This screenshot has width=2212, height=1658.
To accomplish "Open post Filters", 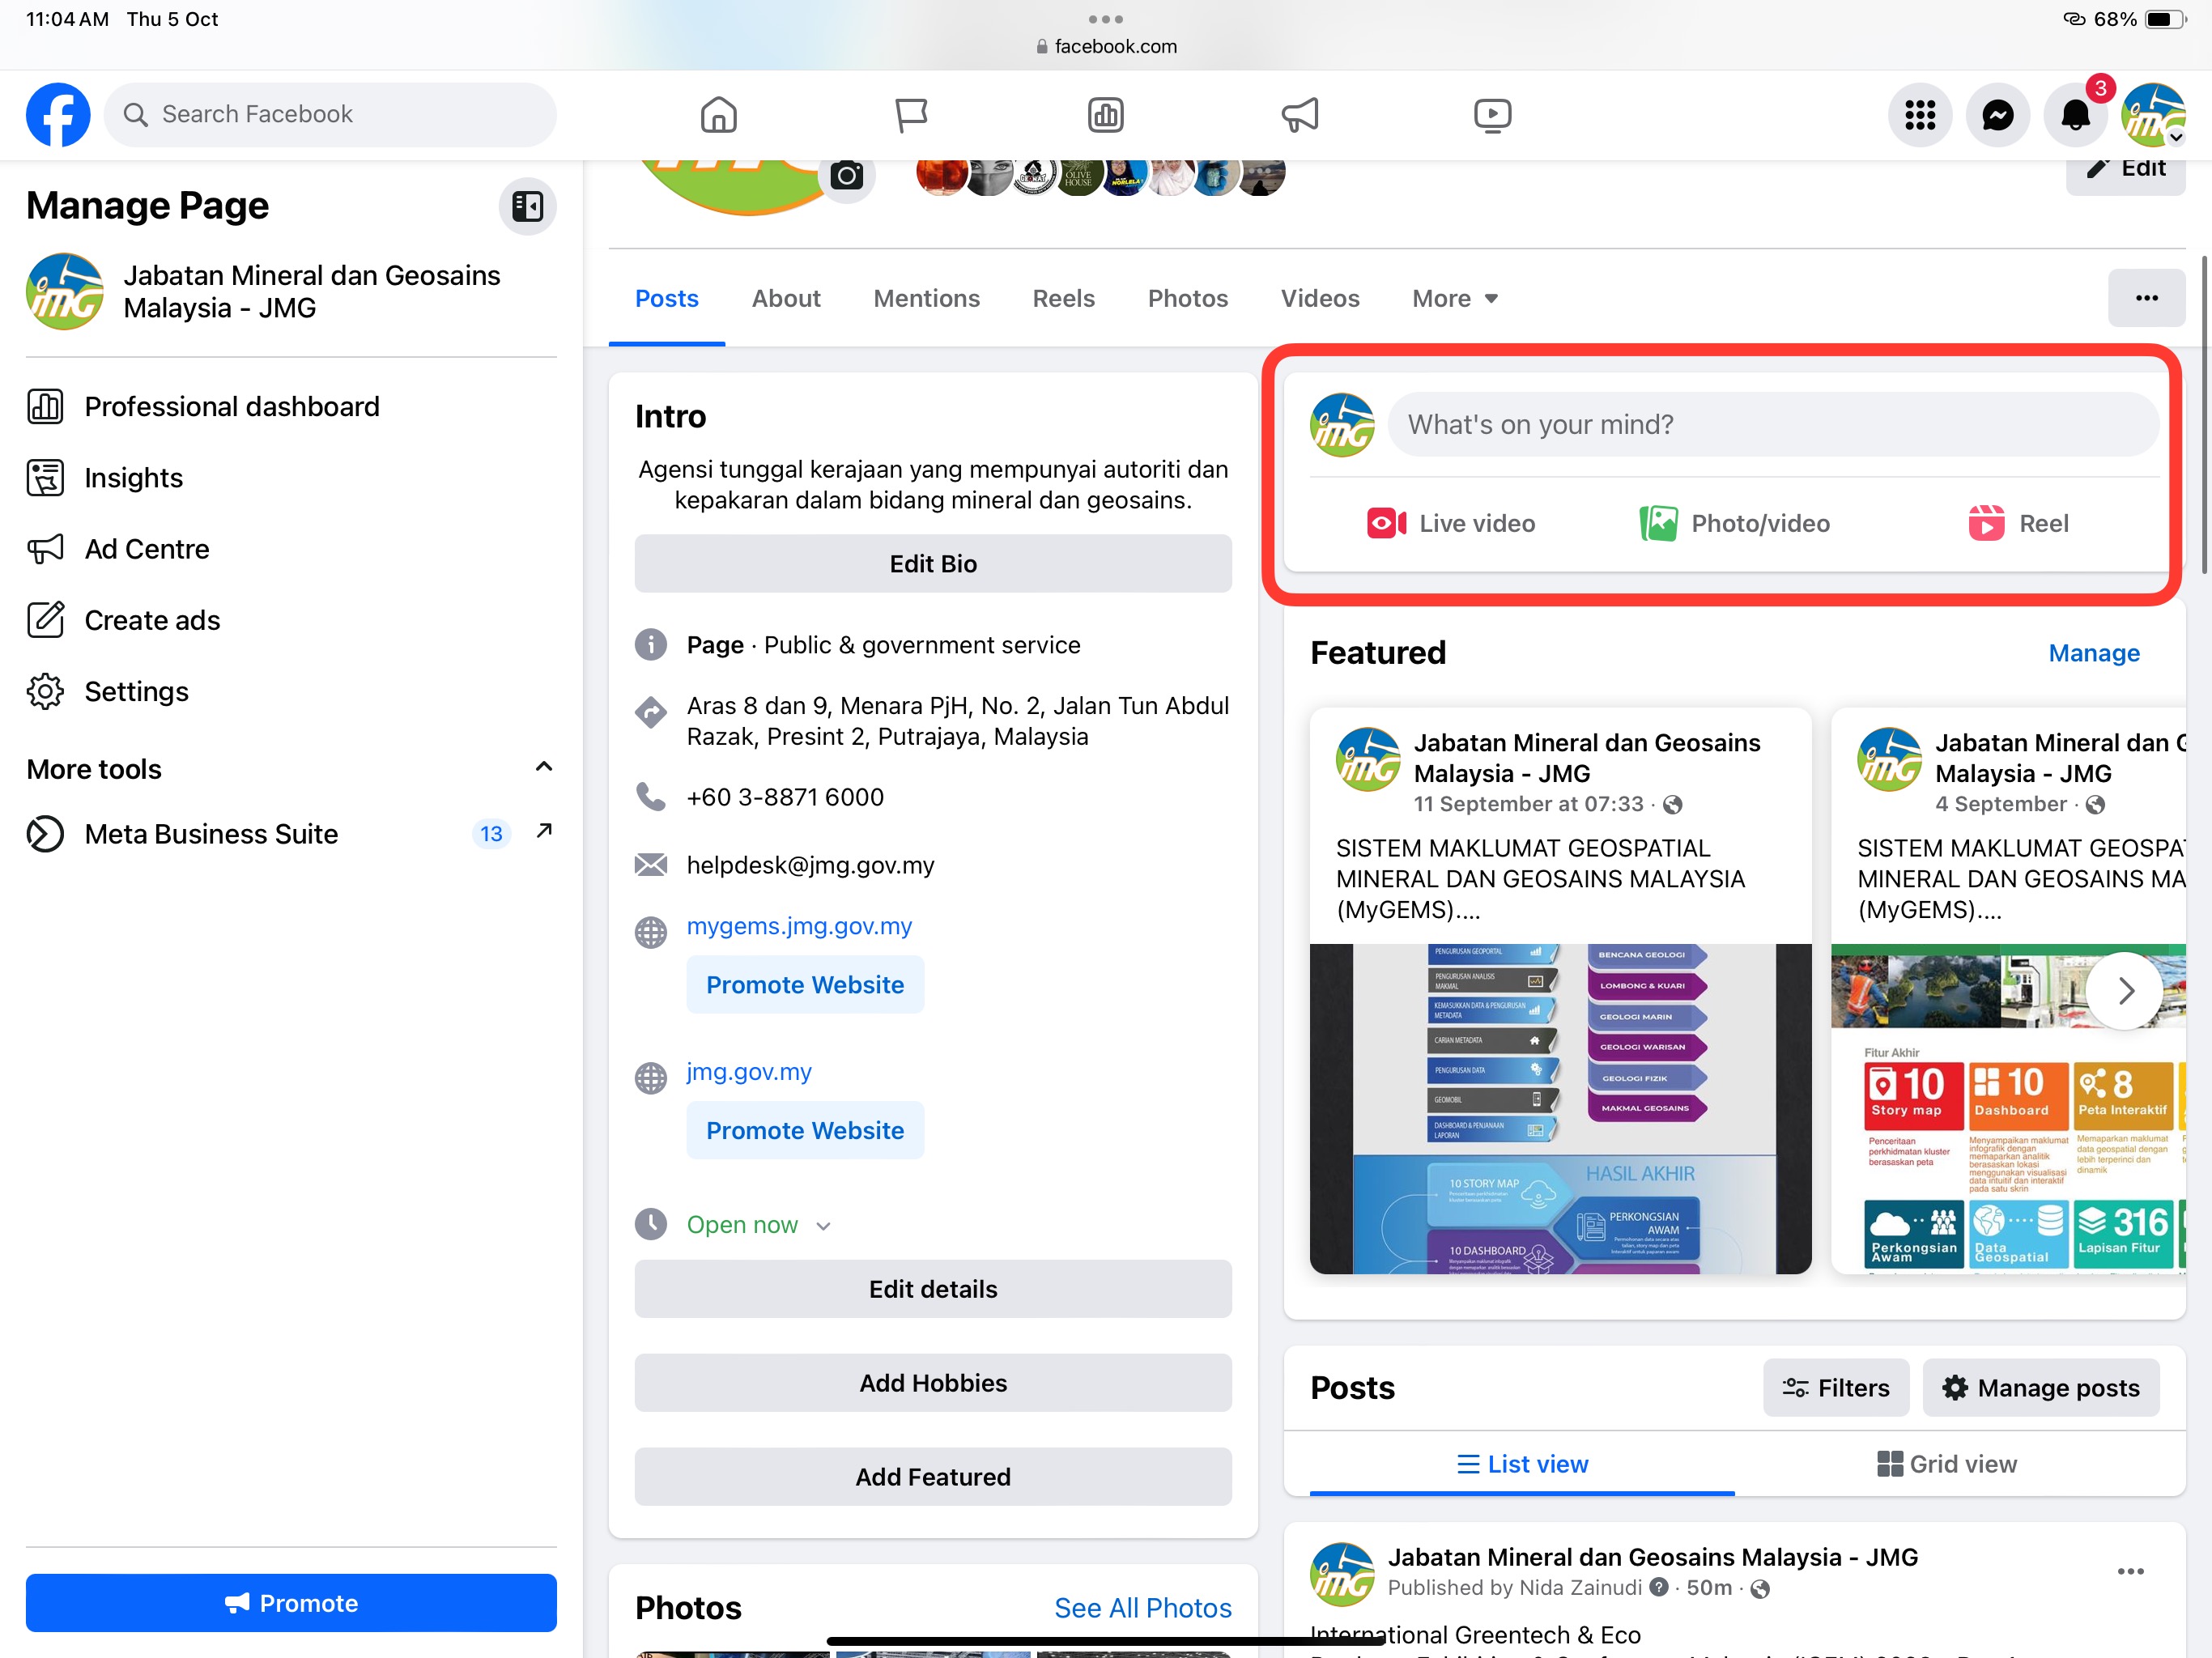I will pos(1835,1387).
